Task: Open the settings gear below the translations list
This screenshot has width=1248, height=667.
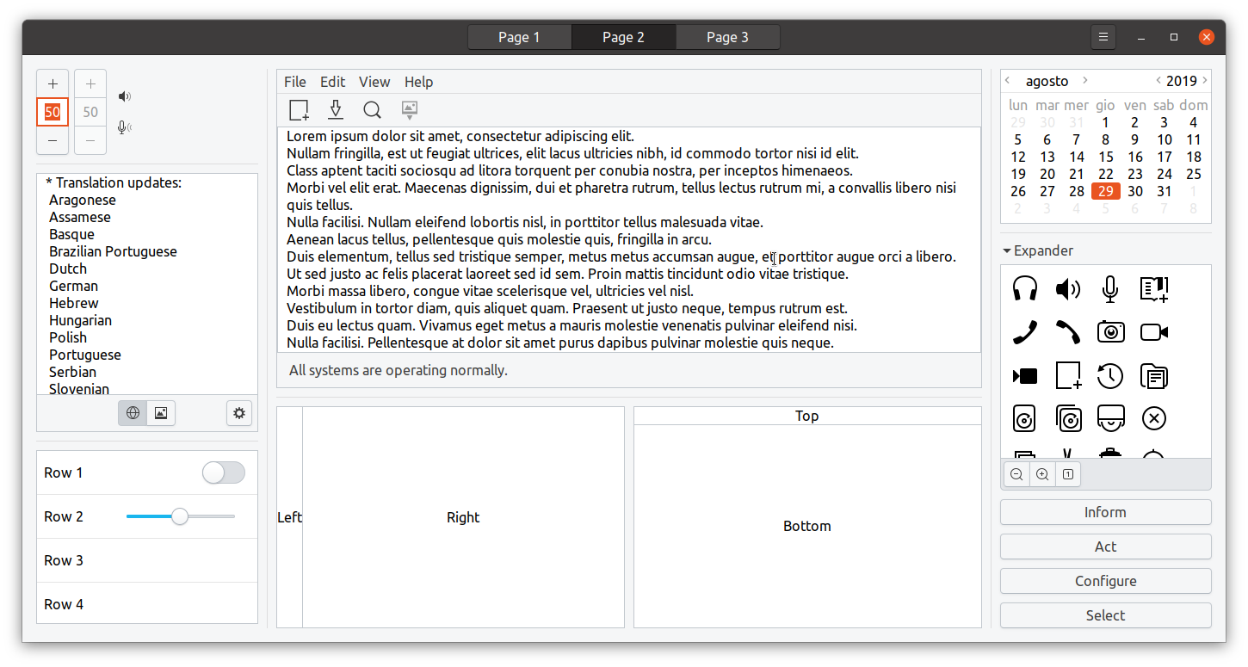Action: coord(239,413)
